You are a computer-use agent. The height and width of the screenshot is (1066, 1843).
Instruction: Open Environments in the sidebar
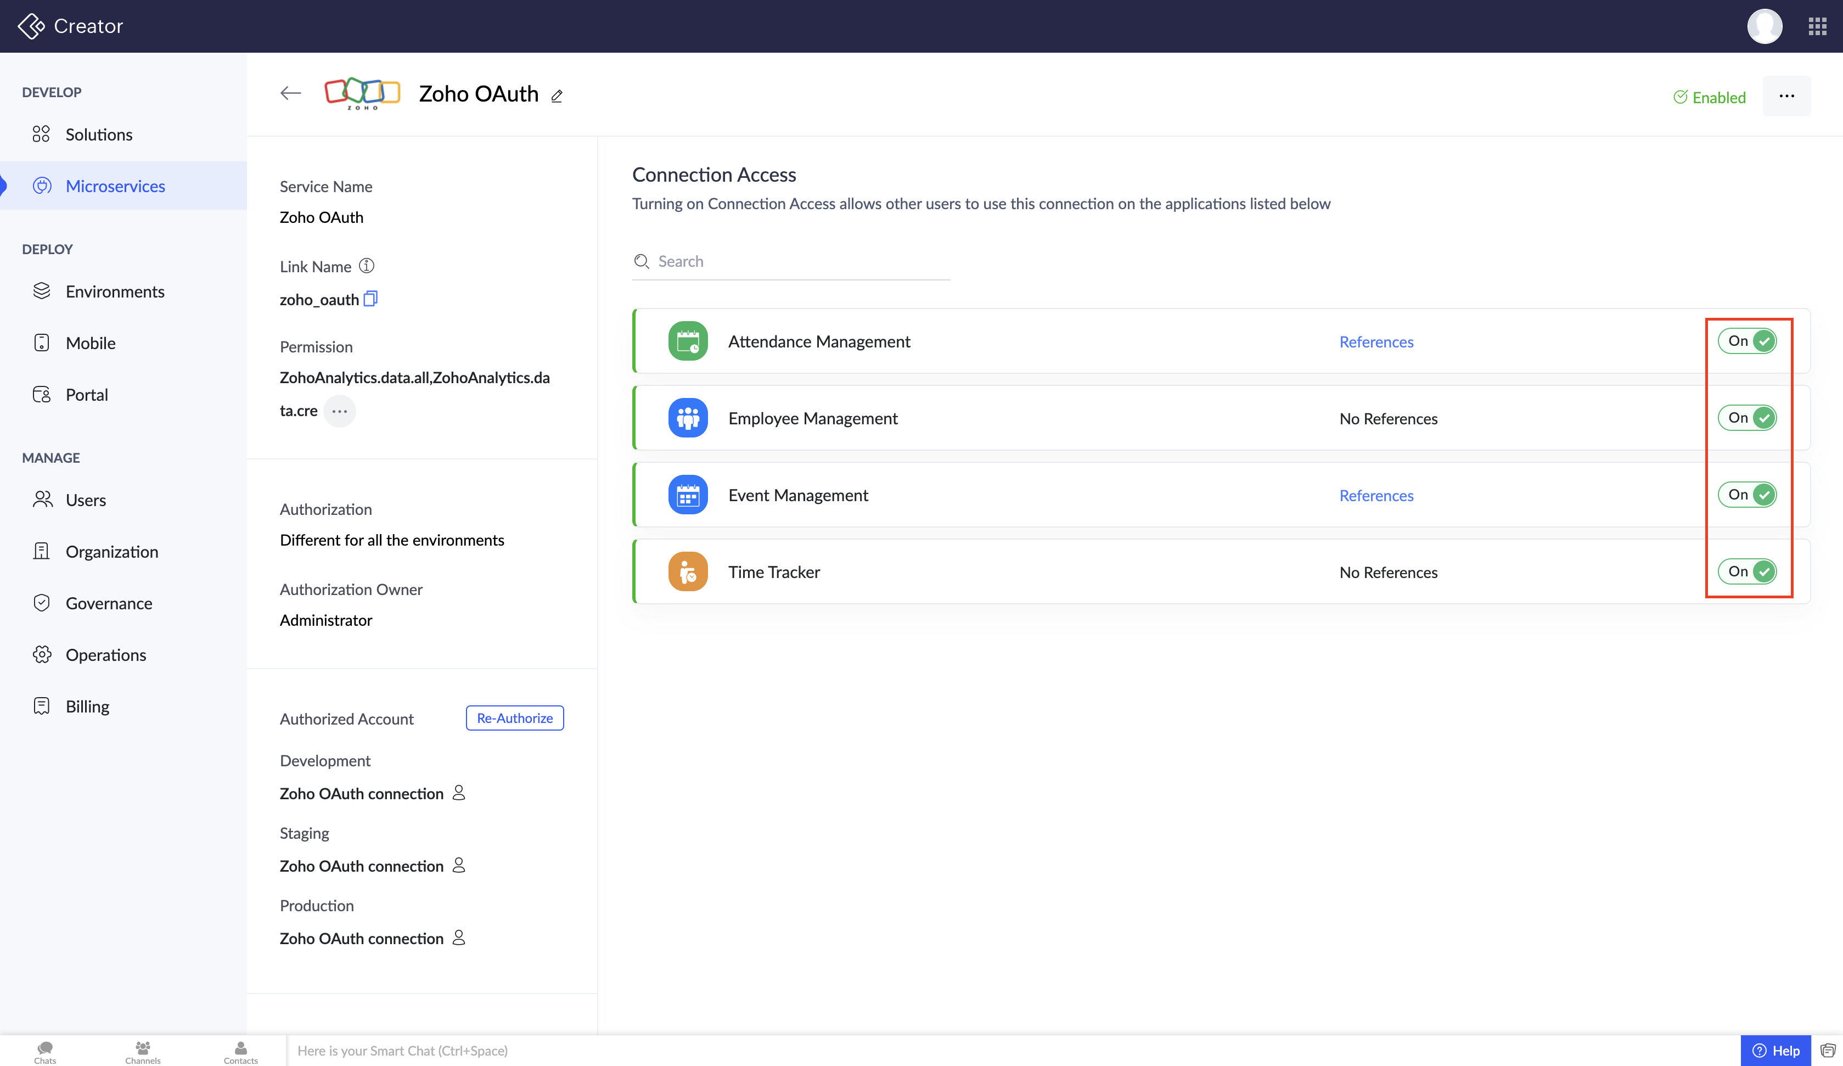(x=115, y=291)
